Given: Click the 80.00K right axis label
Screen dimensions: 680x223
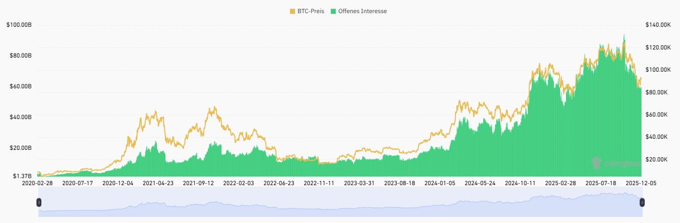Looking at the screenshot, I should 658,92.
